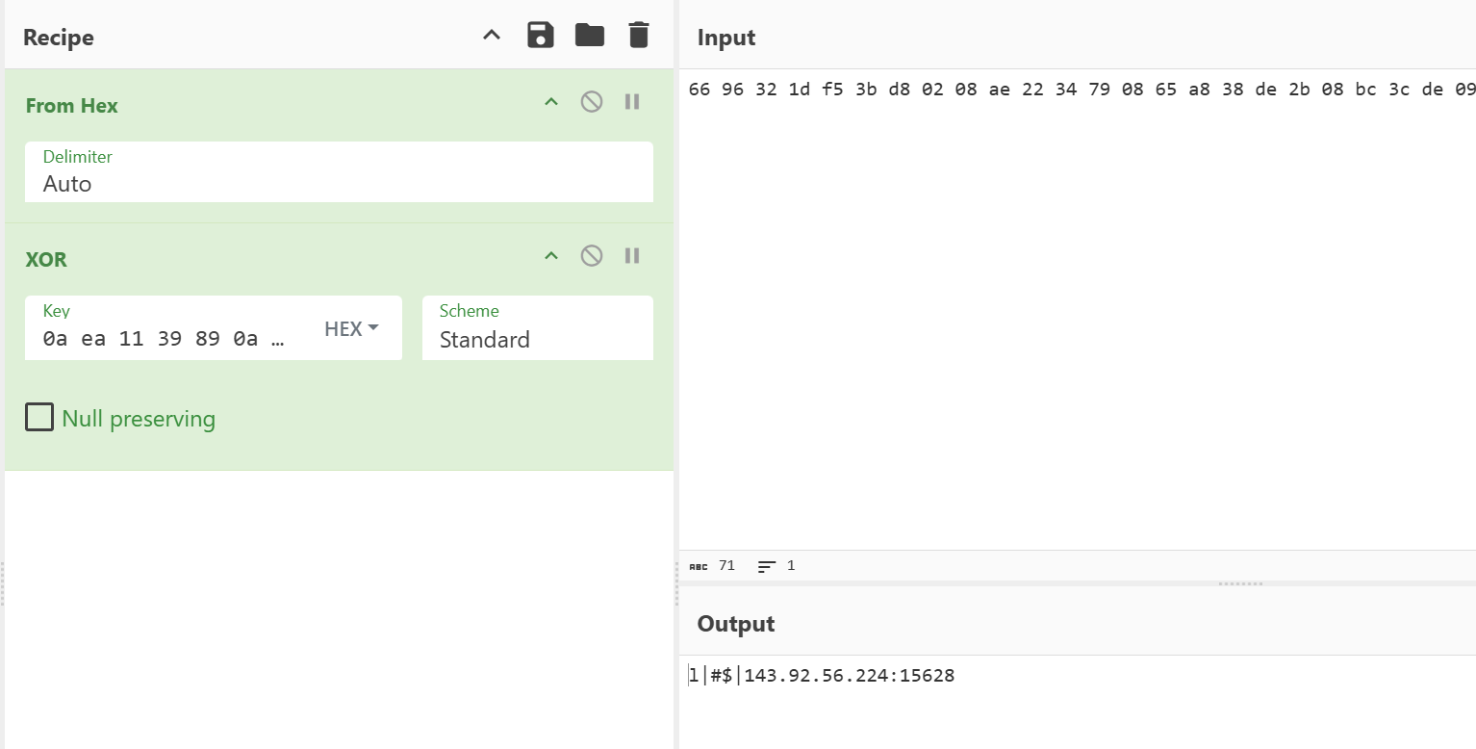Disable the XOR operation
The height and width of the screenshot is (749, 1476).
pos(592,255)
